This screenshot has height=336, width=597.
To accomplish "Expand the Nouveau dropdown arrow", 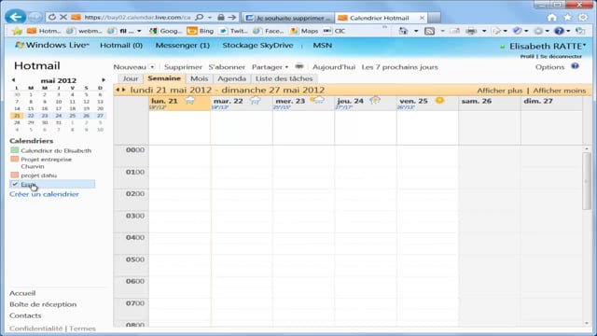I will click(x=152, y=67).
